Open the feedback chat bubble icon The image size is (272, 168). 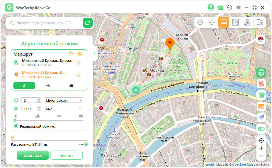click(x=230, y=8)
